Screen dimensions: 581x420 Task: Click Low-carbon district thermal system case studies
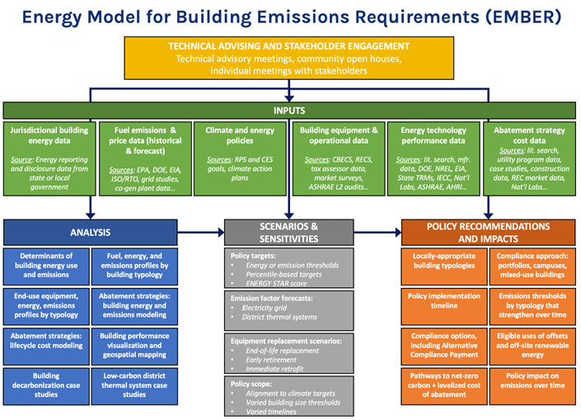pos(136,383)
